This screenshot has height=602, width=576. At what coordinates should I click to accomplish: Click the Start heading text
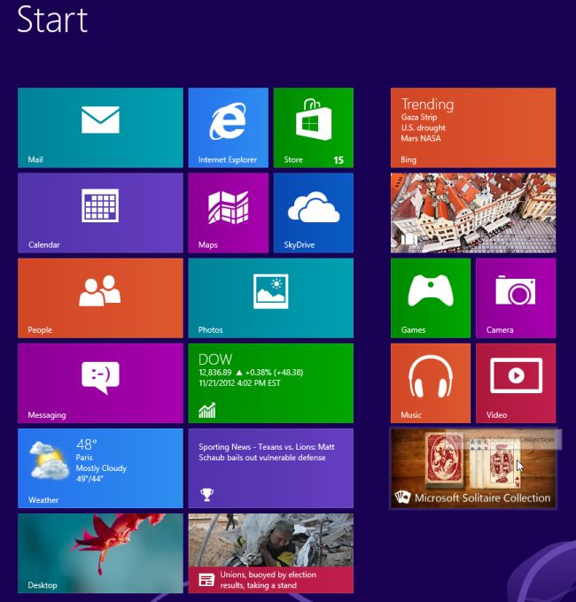[x=52, y=19]
